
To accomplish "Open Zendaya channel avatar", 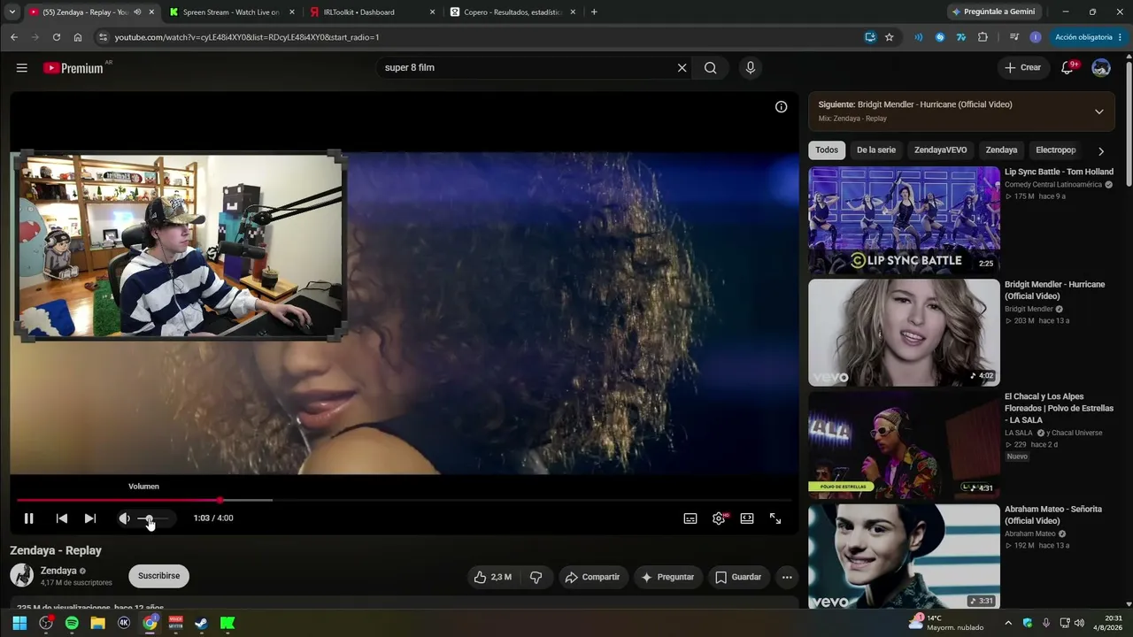I will (x=21, y=575).
